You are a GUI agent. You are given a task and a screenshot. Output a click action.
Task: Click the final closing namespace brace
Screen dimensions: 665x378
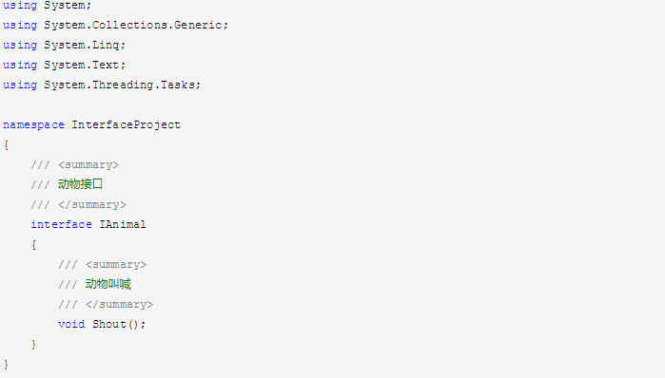[x=6, y=364]
